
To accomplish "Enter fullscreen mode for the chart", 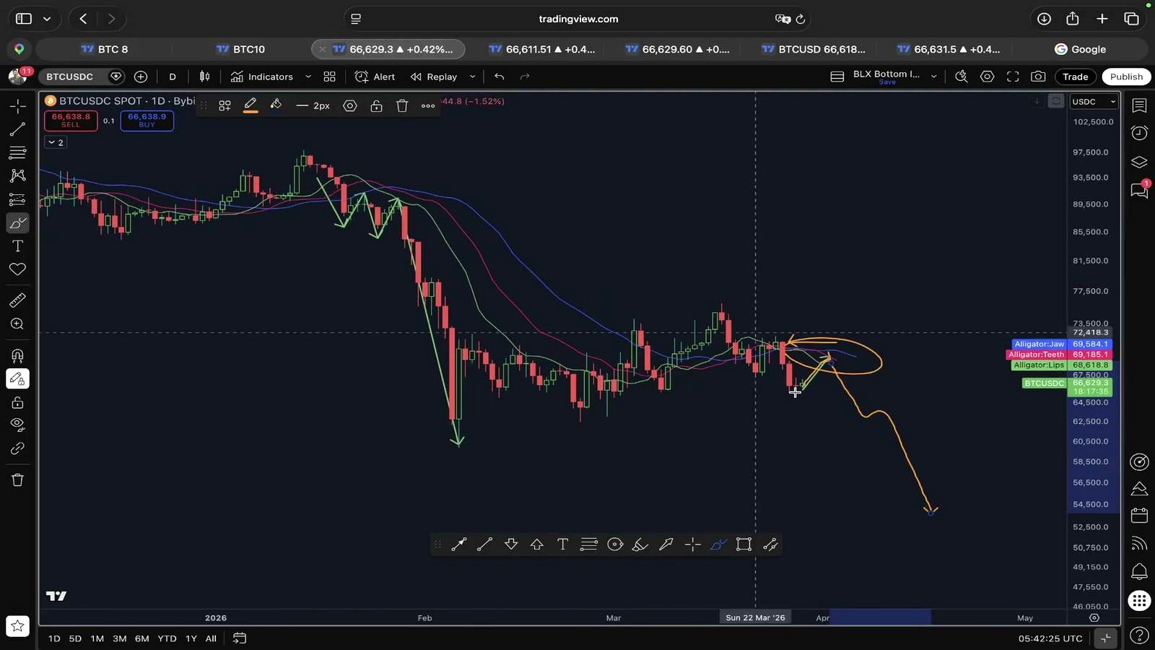I will 1013,77.
